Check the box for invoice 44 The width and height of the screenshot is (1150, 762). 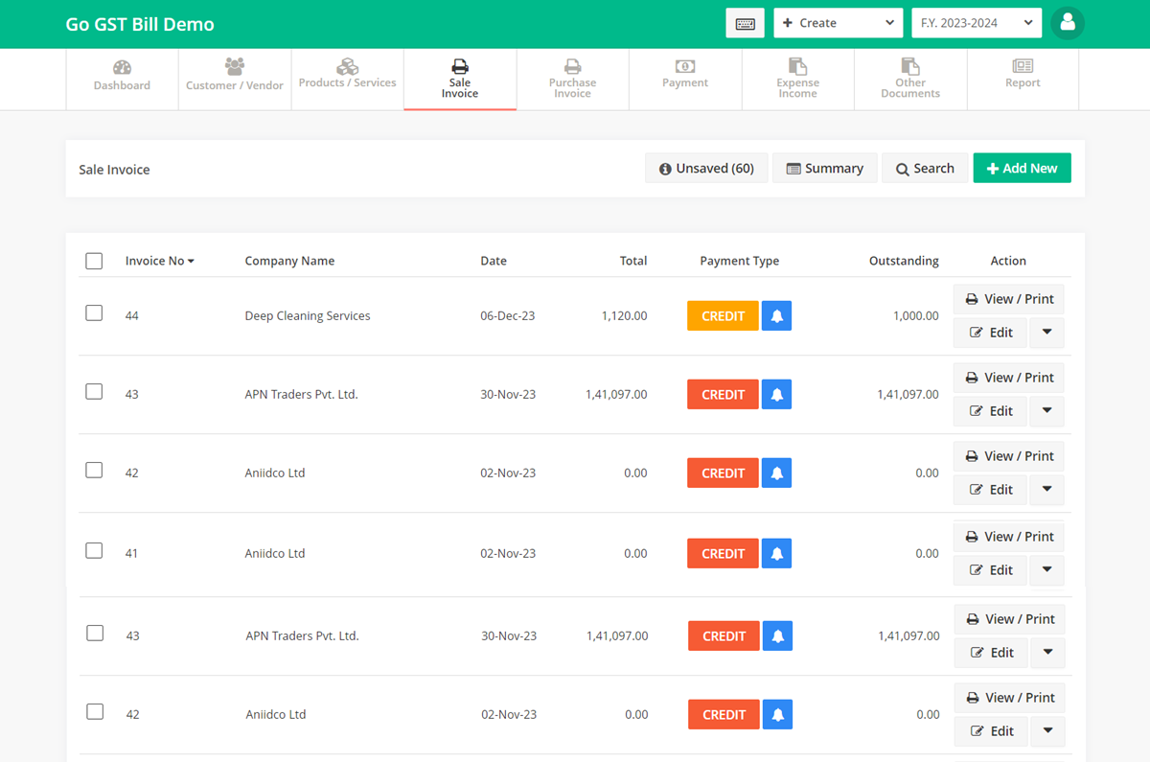[x=94, y=313]
